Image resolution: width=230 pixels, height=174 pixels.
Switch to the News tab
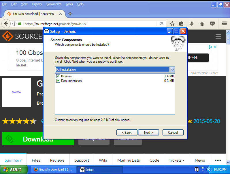click(200, 160)
